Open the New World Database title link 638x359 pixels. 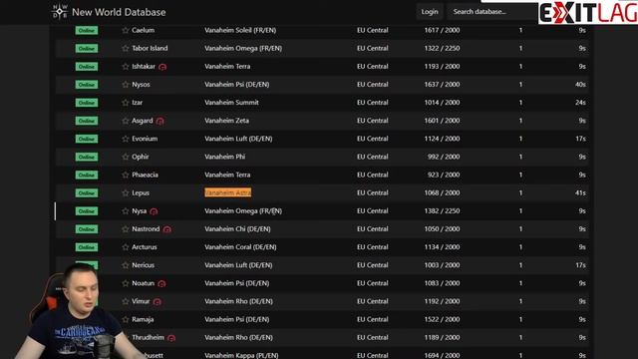(119, 12)
